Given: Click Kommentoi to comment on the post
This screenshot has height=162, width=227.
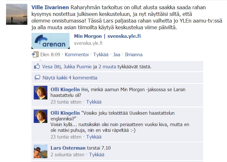Looking at the screenshot, I should [x=77, y=55].
